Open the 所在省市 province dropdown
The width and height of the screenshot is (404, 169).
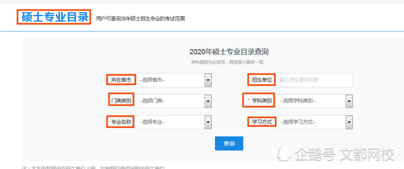(x=173, y=80)
